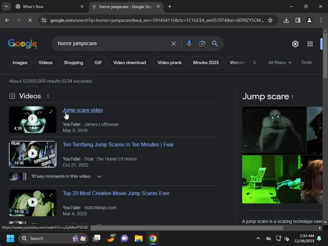Screen dimensions: 328x246
Task: Open the green rocking chair image
Action: [x=271, y=179]
